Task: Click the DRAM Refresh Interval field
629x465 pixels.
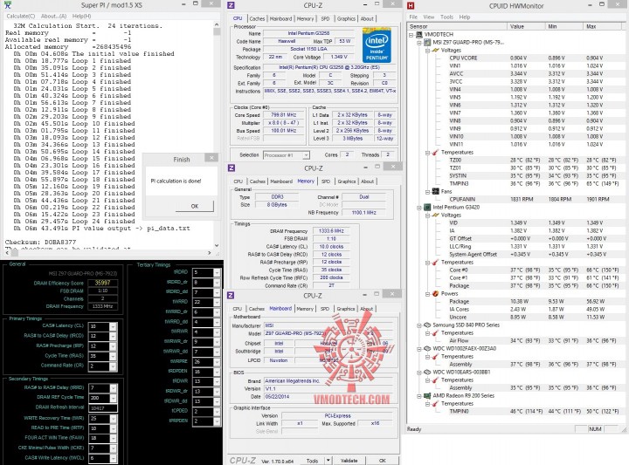Action: (103, 408)
